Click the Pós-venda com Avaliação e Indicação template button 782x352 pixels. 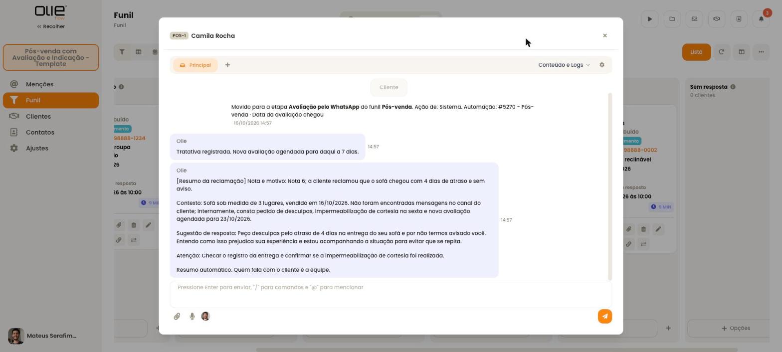[x=51, y=57]
